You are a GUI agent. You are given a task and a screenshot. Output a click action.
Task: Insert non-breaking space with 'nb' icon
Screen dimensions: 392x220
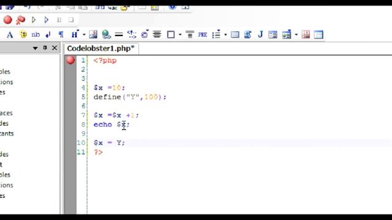(36, 34)
